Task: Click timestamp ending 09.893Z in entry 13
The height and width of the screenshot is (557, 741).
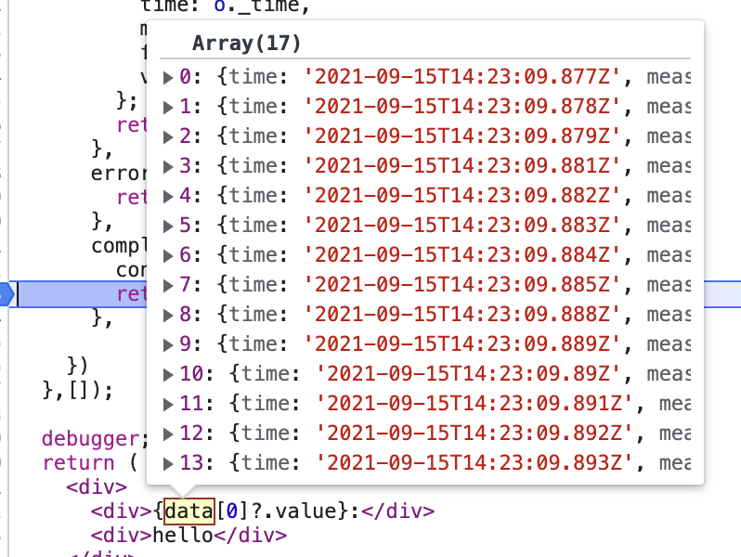Action: [474, 463]
